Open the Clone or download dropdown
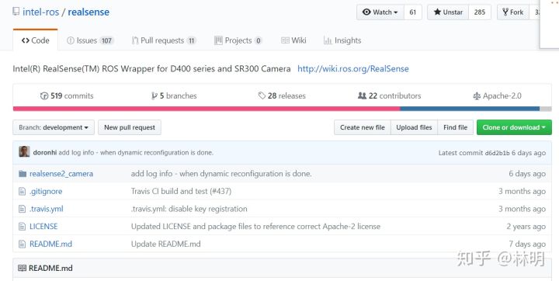The width and height of the screenshot is (559, 281). point(514,127)
